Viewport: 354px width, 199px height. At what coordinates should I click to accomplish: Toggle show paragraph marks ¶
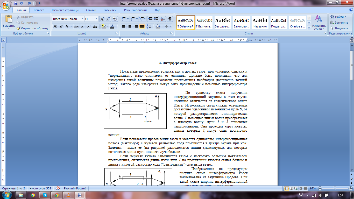tap(170, 19)
